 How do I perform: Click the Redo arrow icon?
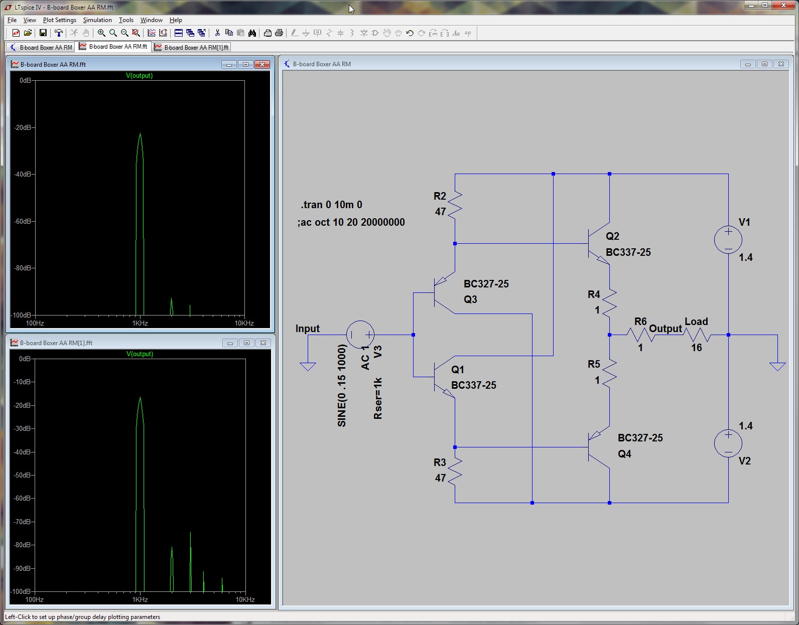click(422, 33)
